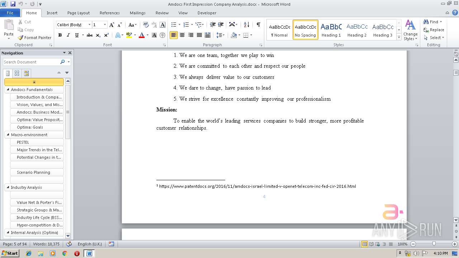459x258 pixels.
Task: Apply red font color
Action: [142, 35]
